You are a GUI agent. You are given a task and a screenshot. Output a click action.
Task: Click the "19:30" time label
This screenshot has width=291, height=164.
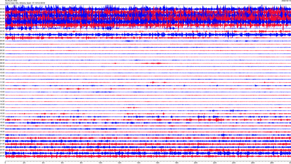click(x=2, y=132)
